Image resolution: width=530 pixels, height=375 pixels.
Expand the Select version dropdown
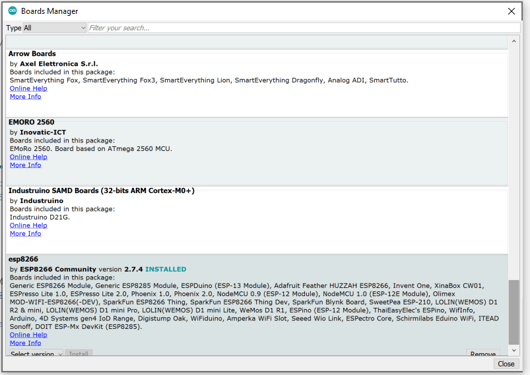coord(36,354)
